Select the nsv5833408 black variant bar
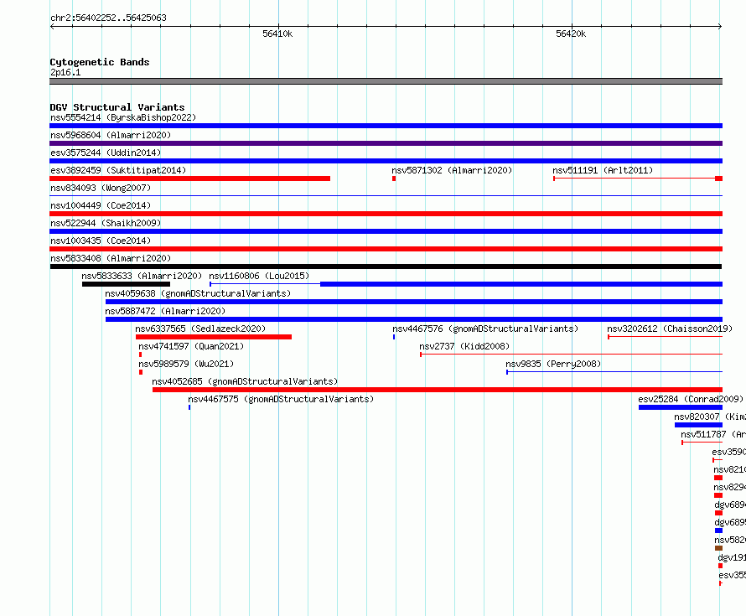The image size is (746, 616). 386,267
